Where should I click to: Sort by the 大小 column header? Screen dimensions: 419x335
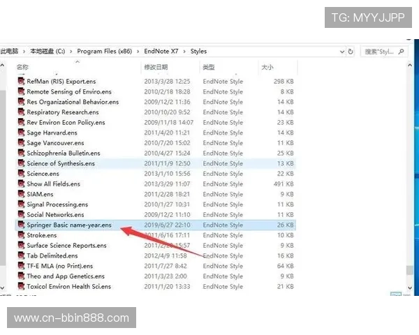[267, 67]
